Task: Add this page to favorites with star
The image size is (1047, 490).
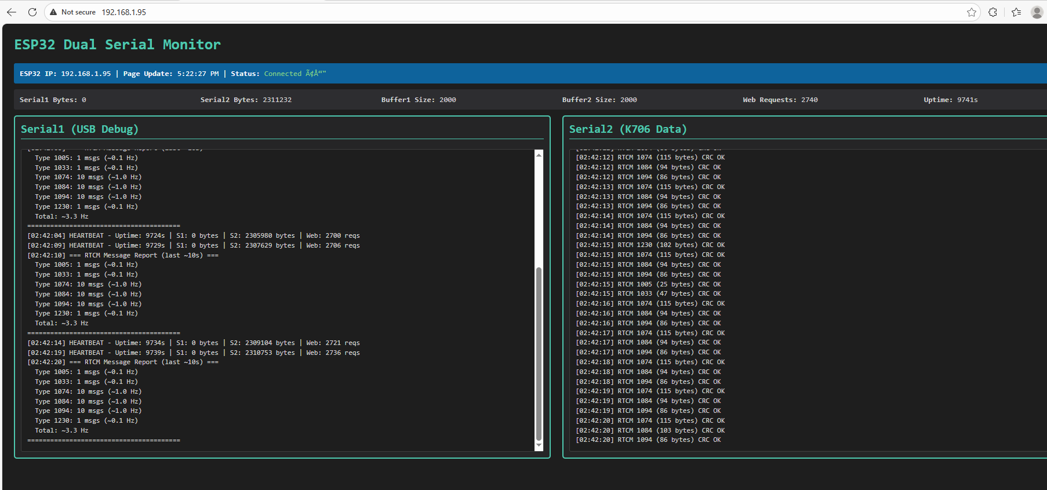Action: 972,12
